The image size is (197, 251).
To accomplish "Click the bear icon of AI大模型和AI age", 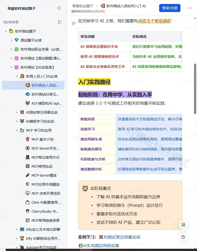I will pyautogui.click(x=28, y=103).
